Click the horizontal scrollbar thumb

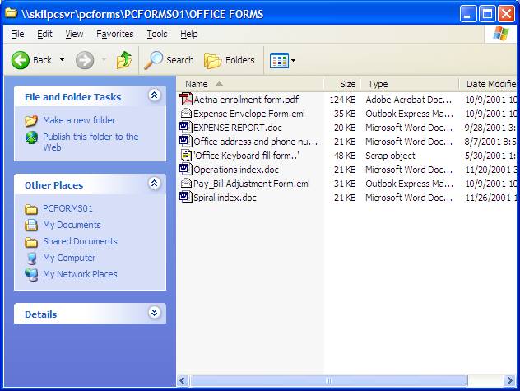pyautogui.click(x=328, y=380)
